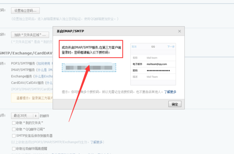Close the 开启IMAP/SMTP dialog
Viewport: 234px width, 154px height.
pyautogui.click(x=179, y=31)
